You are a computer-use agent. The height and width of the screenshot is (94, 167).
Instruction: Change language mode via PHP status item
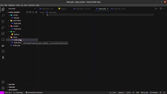tap(138, 92)
